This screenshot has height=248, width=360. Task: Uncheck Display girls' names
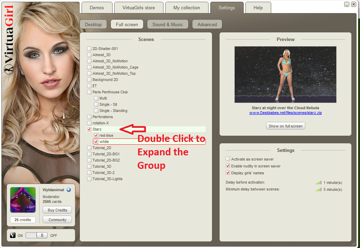pyautogui.click(x=228, y=173)
